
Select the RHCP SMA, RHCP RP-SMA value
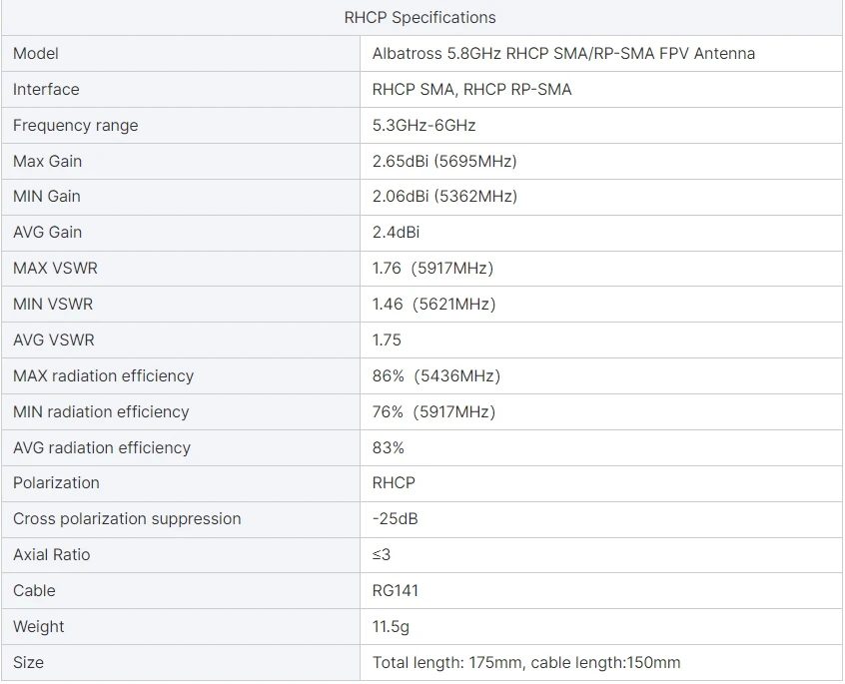coord(471,89)
